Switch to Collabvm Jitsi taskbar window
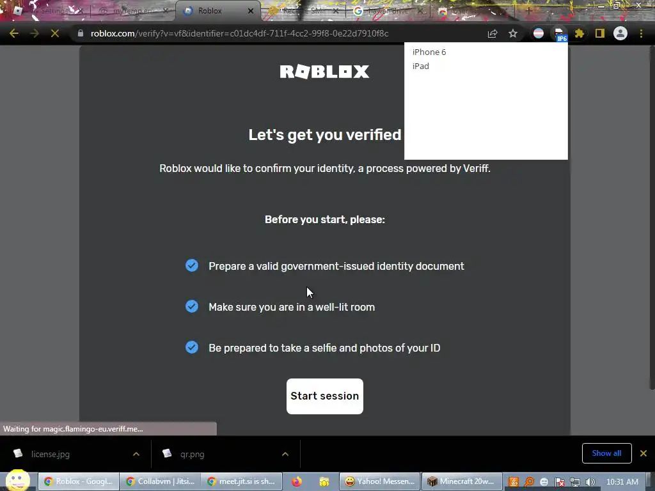 coord(161,481)
